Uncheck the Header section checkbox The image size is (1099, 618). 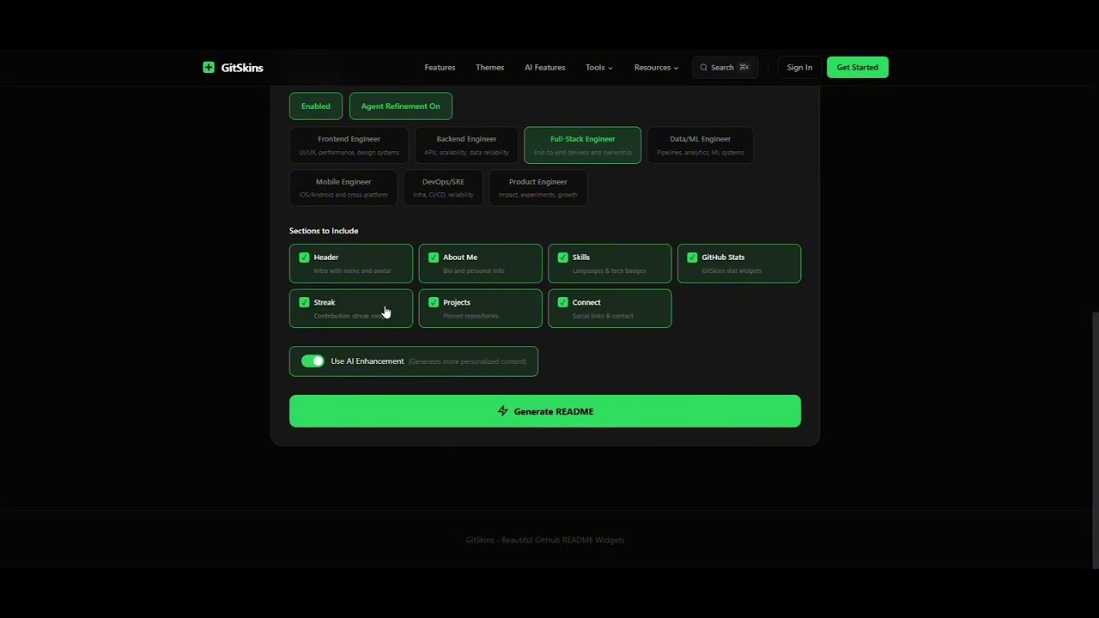click(x=304, y=257)
